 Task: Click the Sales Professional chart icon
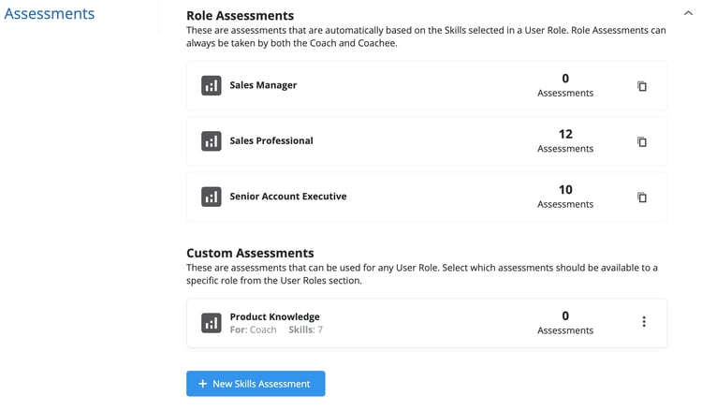[211, 141]
